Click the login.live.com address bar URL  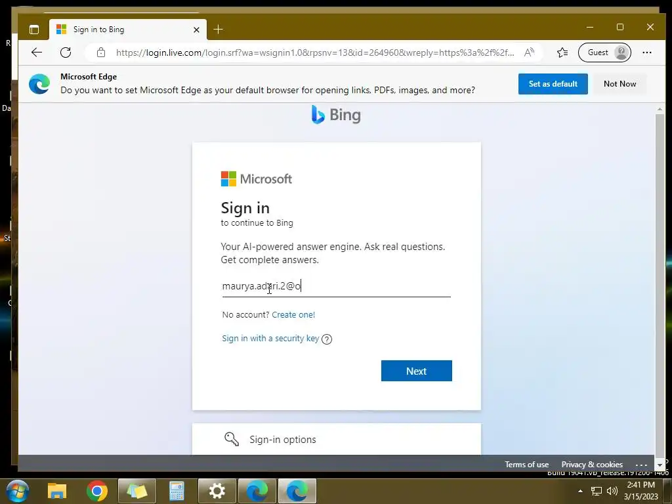click(x=315, y=52)
